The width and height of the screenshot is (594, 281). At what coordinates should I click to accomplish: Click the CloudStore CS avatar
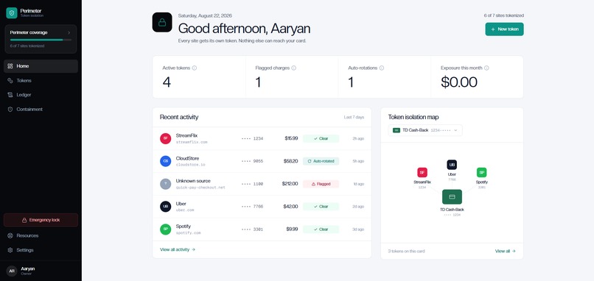166,161
